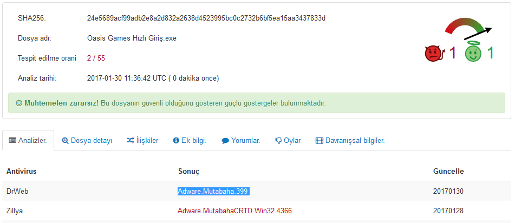The height and width of the screenshot is (223, 515).
Task: Click the Güncelle column header
Action: 448,172
